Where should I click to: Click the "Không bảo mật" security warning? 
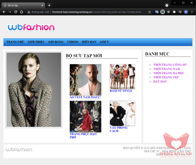39,12
